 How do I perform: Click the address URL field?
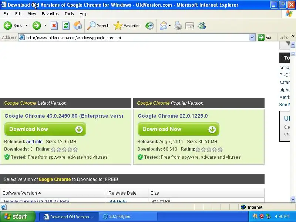[137, 38]
